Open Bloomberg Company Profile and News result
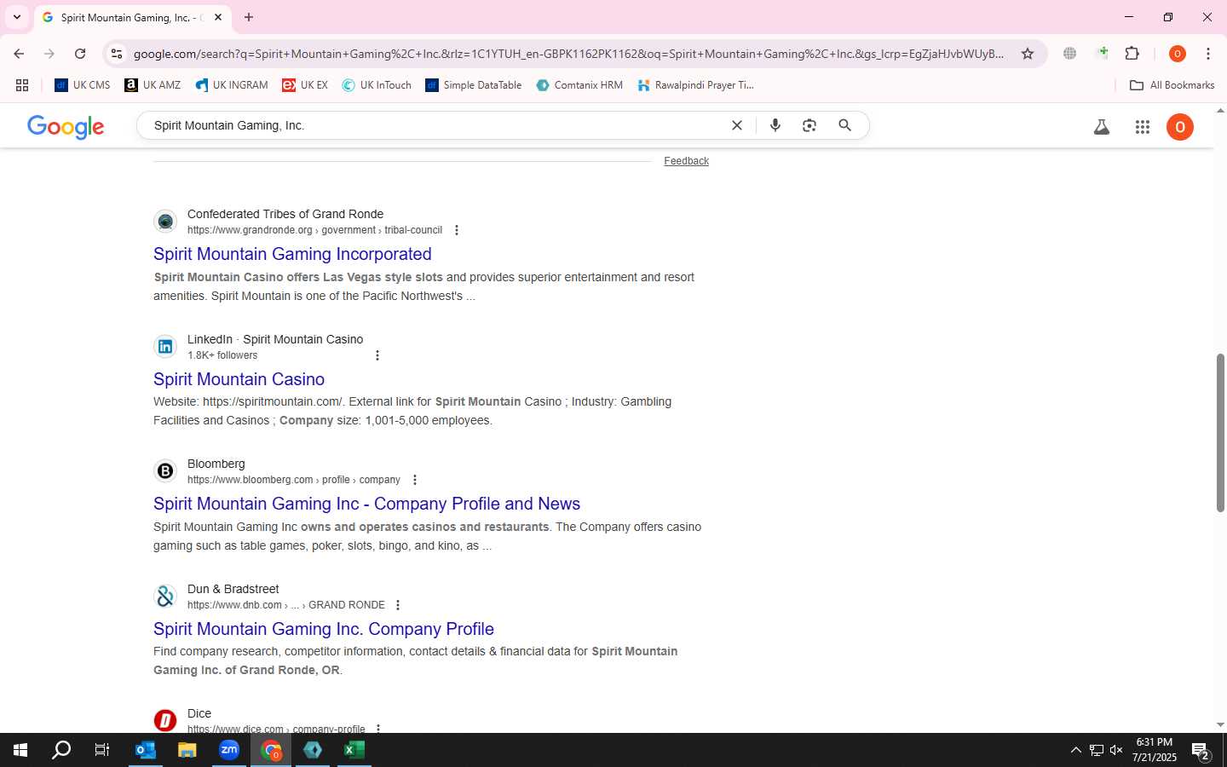Image resolution: width=1227 pixels, height=767 pixels. click(x=366, y=504)
